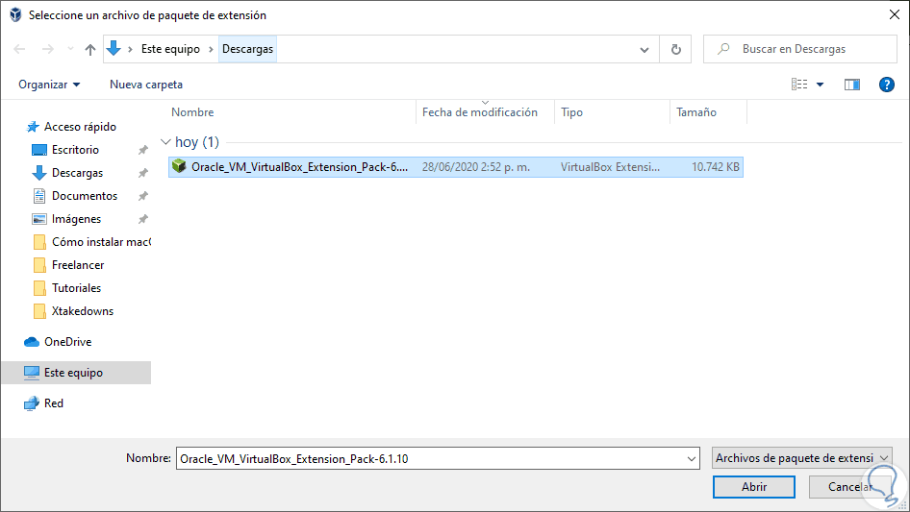Select 'Este equipo' in the sidebar

[x=76, y=373]
